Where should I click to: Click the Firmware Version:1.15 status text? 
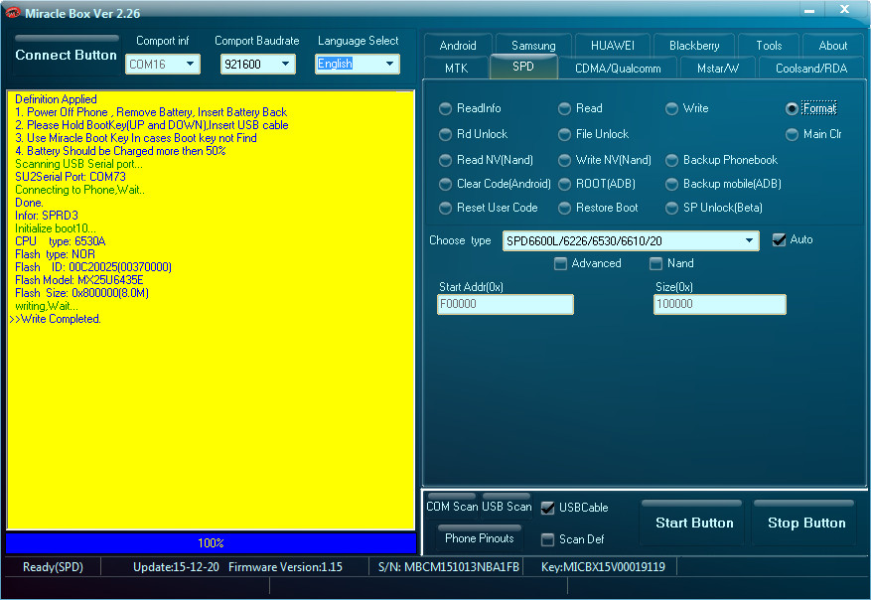285,567
